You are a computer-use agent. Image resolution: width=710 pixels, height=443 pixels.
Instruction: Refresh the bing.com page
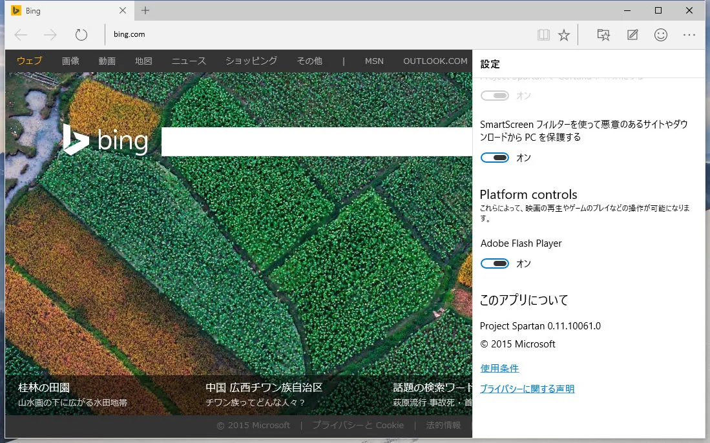tap(81, 34)
